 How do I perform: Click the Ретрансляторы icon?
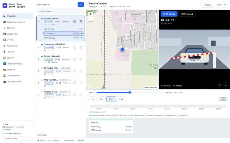4,64
